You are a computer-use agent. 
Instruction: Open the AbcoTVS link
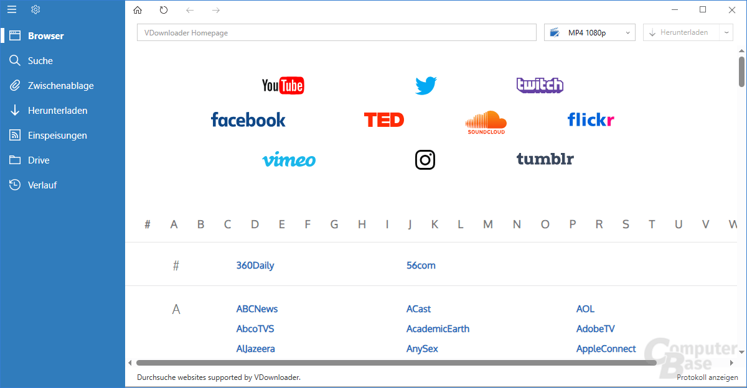255,329
